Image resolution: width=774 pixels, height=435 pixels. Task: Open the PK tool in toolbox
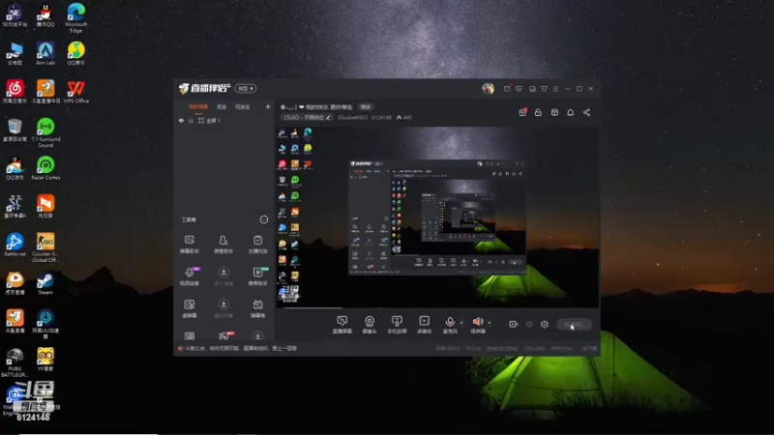[x=224, y=336]
